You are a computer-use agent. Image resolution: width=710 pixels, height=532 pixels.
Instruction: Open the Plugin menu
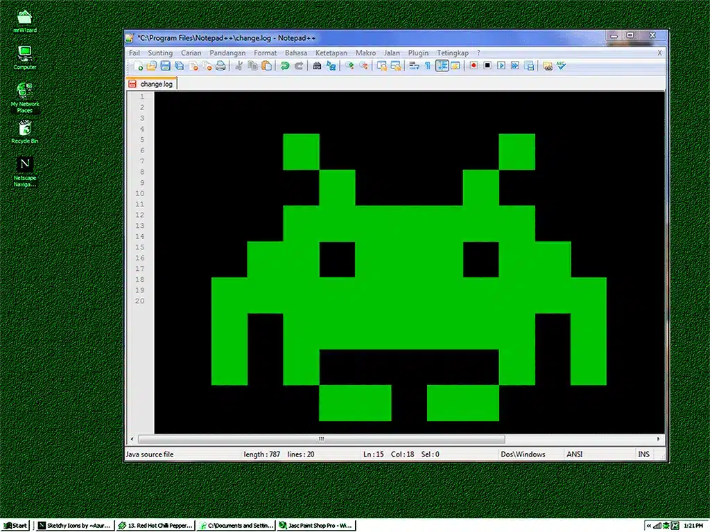[x=418, y=53]
